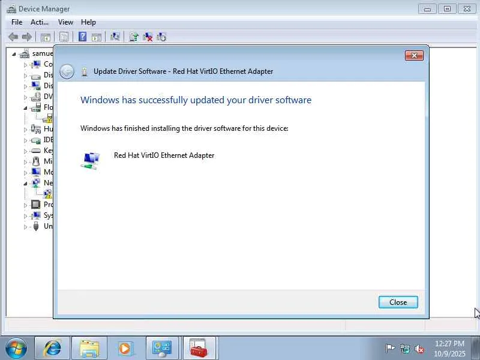The height and width of the screenshot is (360, 480).
Task: Click the Disable device toolbar icon with down arrow
Action: pyautogui.click(x=161, y=37)
